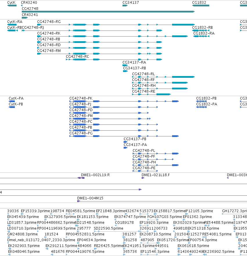Screen dimensions: 247x256
Task: Click the long CG42748 gene bar
Action: click(x=108, y=12)
